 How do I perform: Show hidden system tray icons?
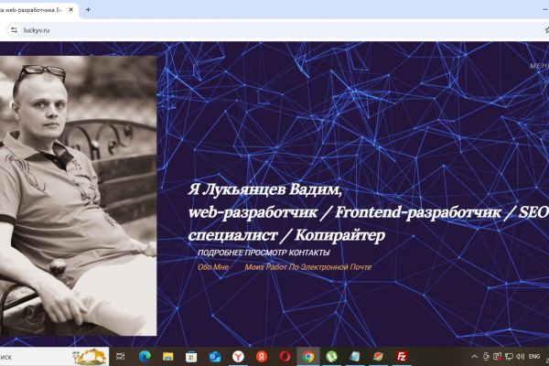(474, 357)
